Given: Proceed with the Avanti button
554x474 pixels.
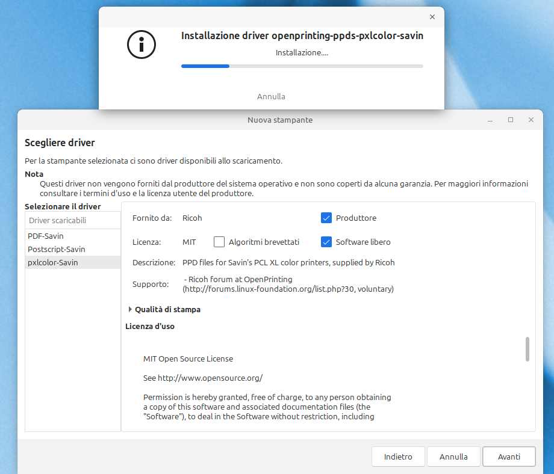Looking at the screenshot, I should [x=509, y=457].
